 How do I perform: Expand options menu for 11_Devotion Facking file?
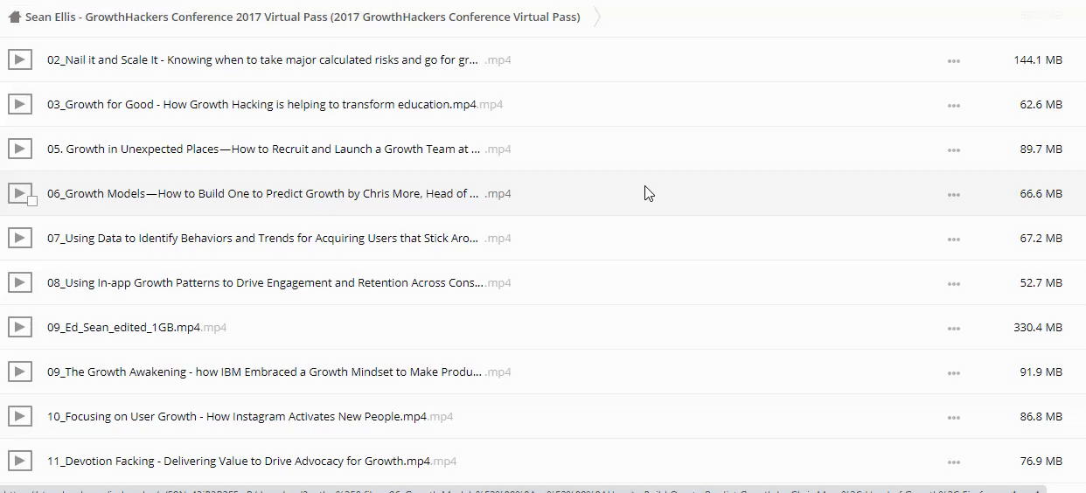click(953, 462)
